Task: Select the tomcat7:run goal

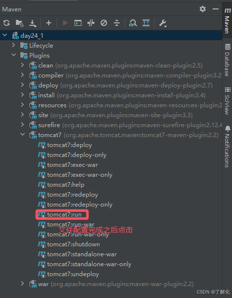Action: 60,215
